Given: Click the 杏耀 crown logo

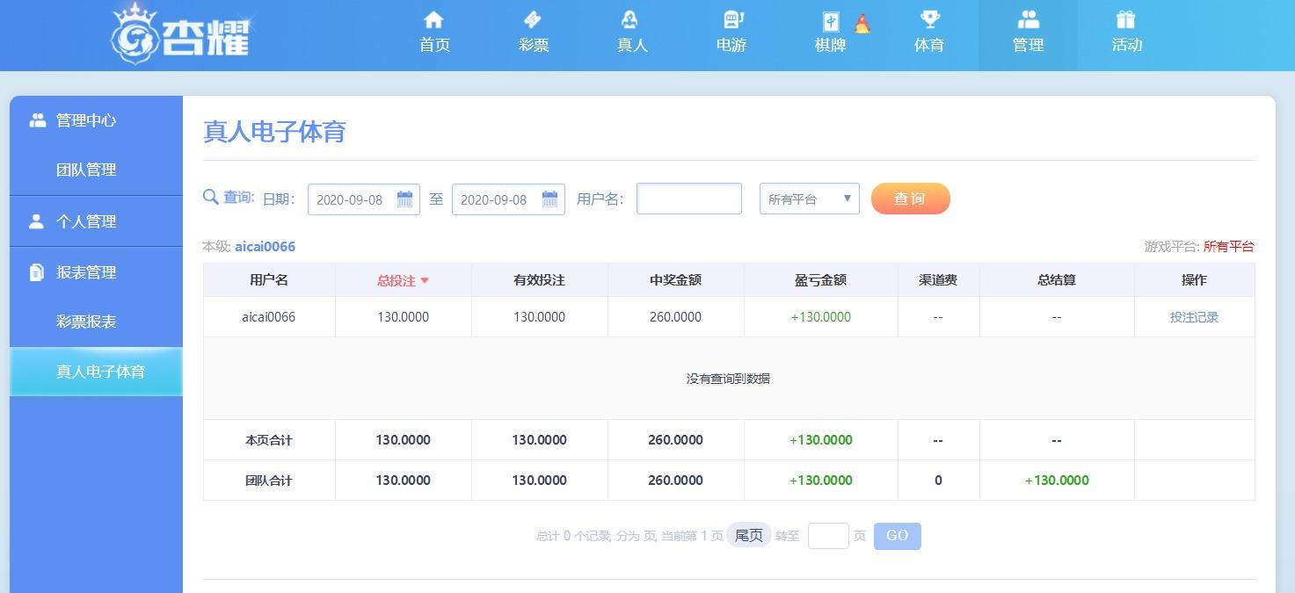Looking at the screenshot, I should point(182,34).
